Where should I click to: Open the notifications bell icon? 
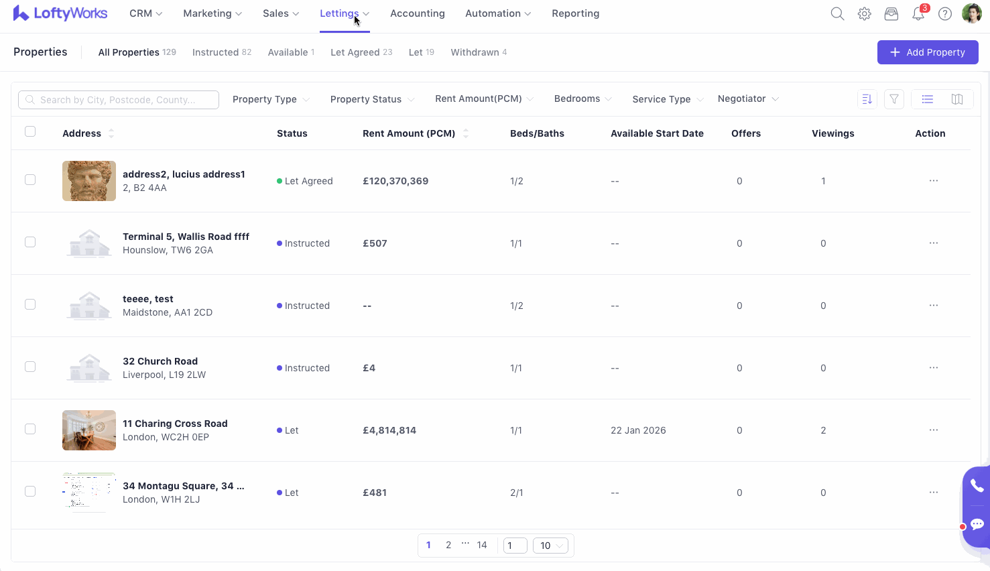point(918,14)
